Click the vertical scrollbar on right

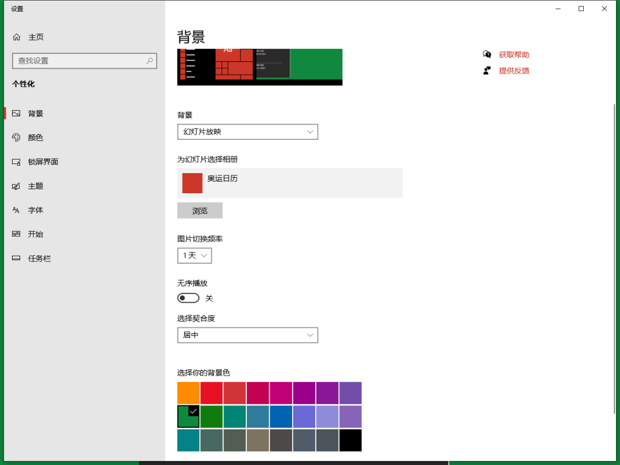coord(614,259)
